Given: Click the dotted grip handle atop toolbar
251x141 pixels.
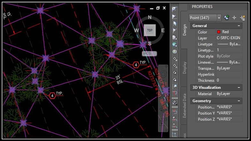Looking at the screenshot, I should coord(174,5).
